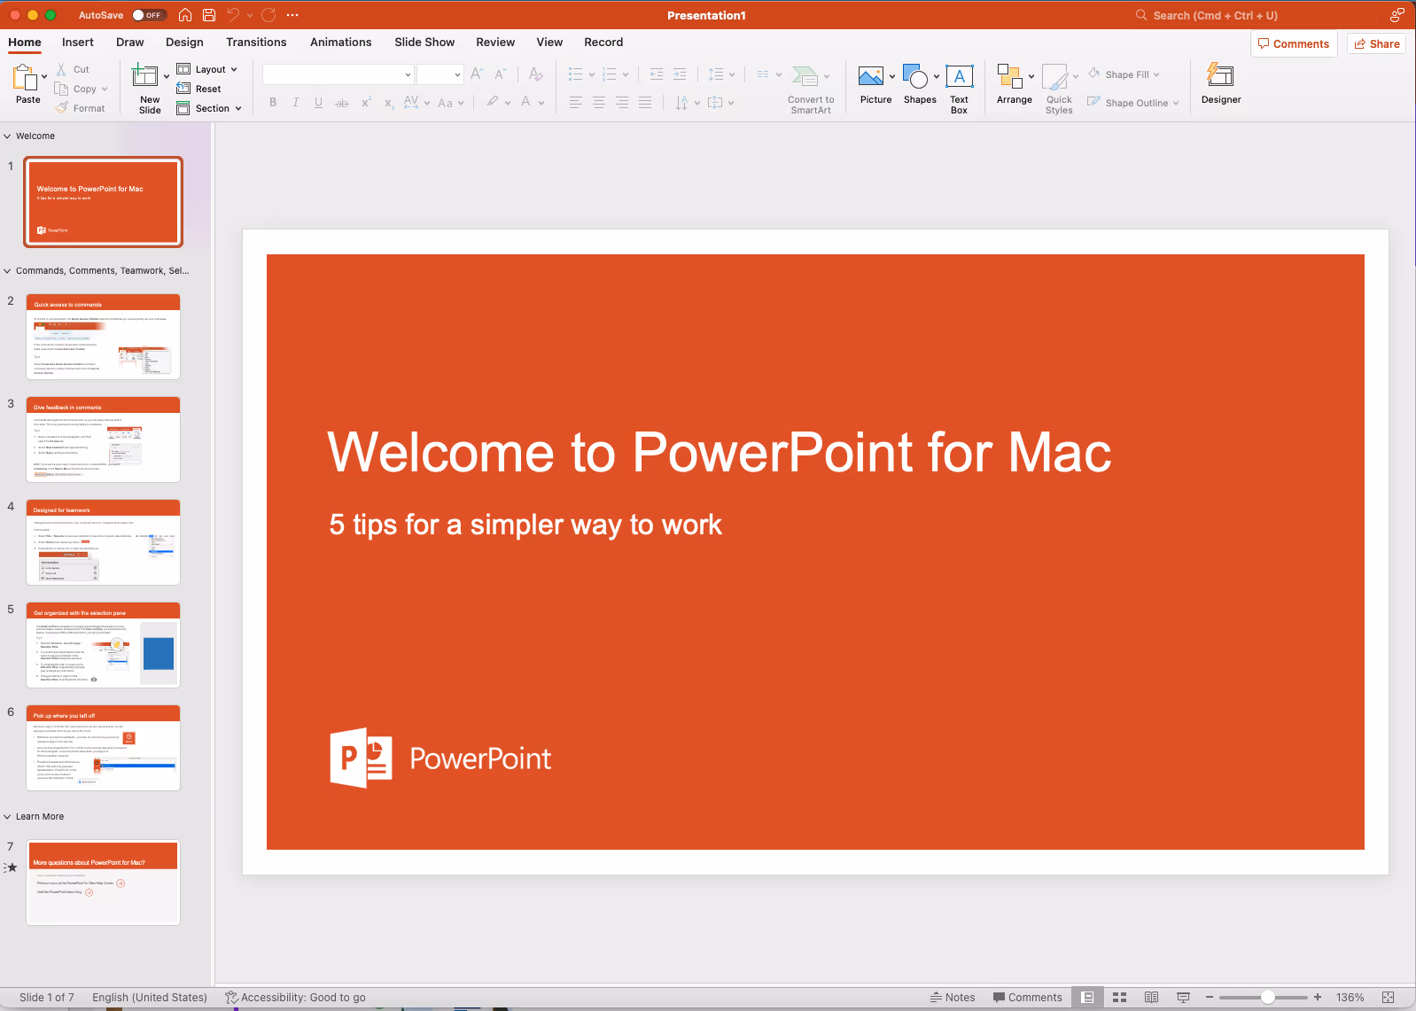1416x1011 pixels.
Task: Click the zoom slider handle
Action: [x=1268, y=997]
